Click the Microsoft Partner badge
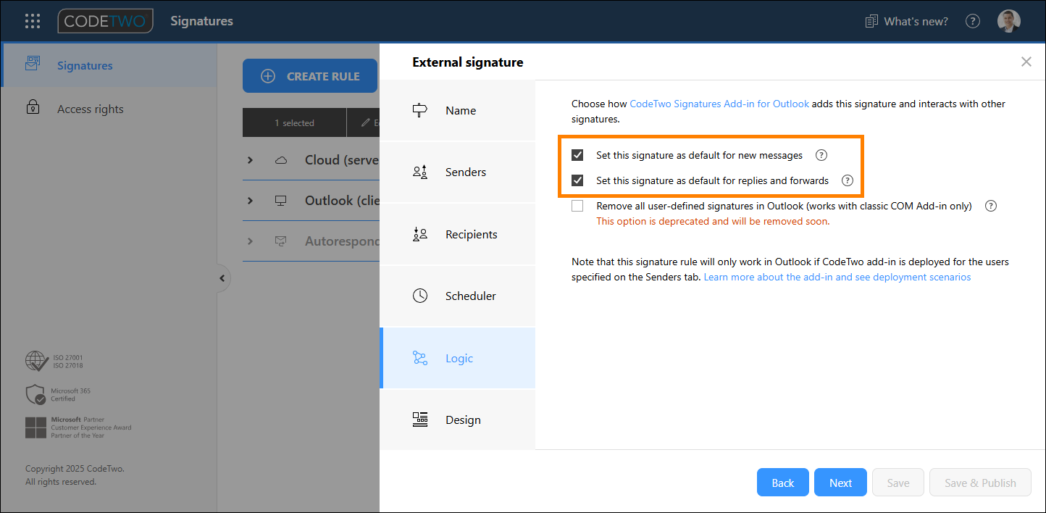 pyautogui.click(x=78, y=427)
